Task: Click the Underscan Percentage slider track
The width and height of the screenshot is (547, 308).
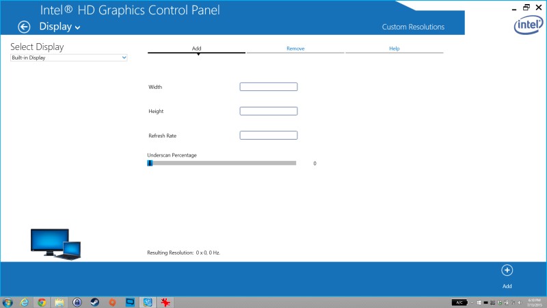Action: [x=222, y=163]
